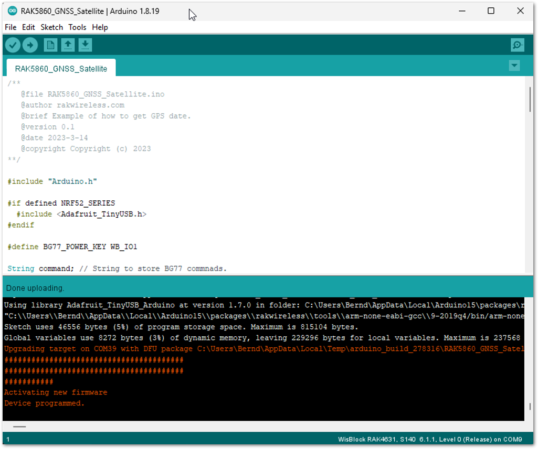This screenshot has height=449, width=538.
Task: Click the 'Activating new firmware' console line
Action: click(x=56, y=392)
